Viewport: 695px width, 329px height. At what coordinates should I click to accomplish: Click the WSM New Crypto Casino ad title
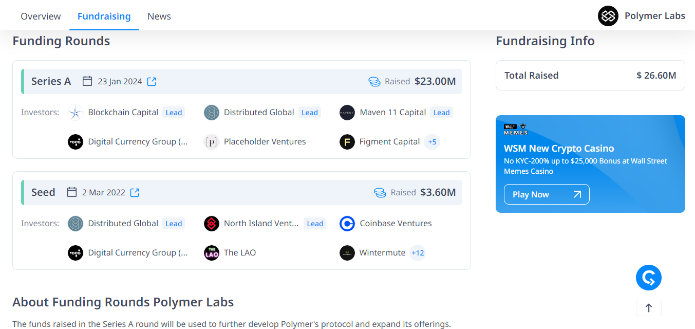[x=559, y=148]
